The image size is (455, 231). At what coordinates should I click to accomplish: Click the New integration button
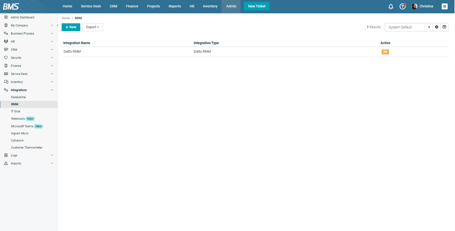pos(71,27)
